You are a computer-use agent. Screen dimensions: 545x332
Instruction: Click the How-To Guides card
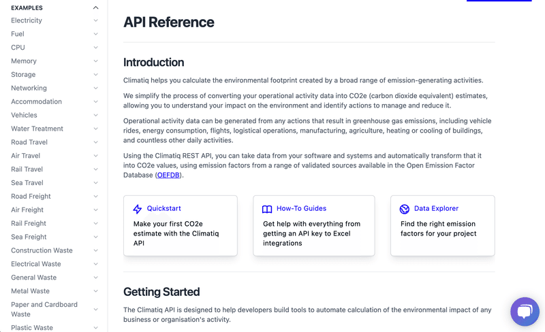click(x=314, y=226)
